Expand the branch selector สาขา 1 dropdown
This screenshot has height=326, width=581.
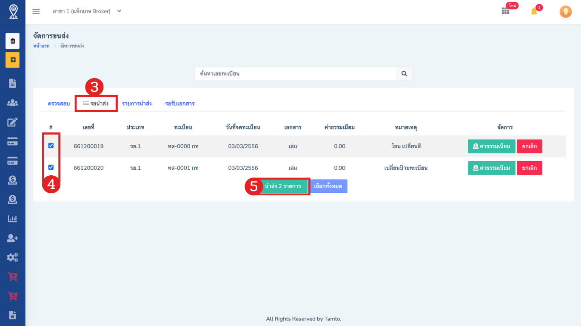pyautogui.click(x=87, y=11)
